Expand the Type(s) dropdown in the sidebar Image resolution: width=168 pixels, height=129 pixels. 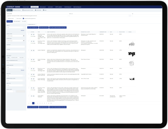pos(15,27)
